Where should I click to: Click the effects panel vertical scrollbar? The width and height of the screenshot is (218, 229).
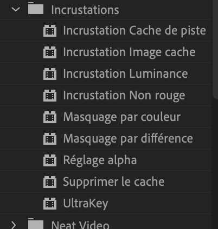coord(215,49)
